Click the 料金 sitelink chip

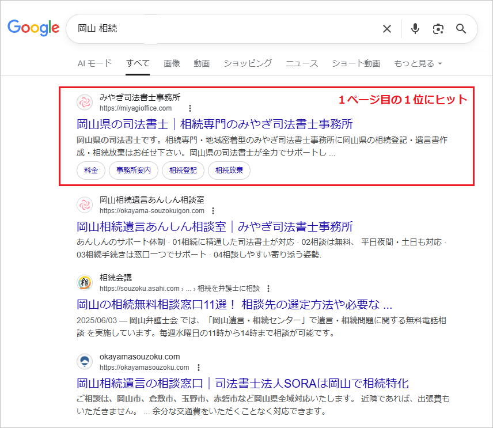pyautogui.click(x=90, y=171)
